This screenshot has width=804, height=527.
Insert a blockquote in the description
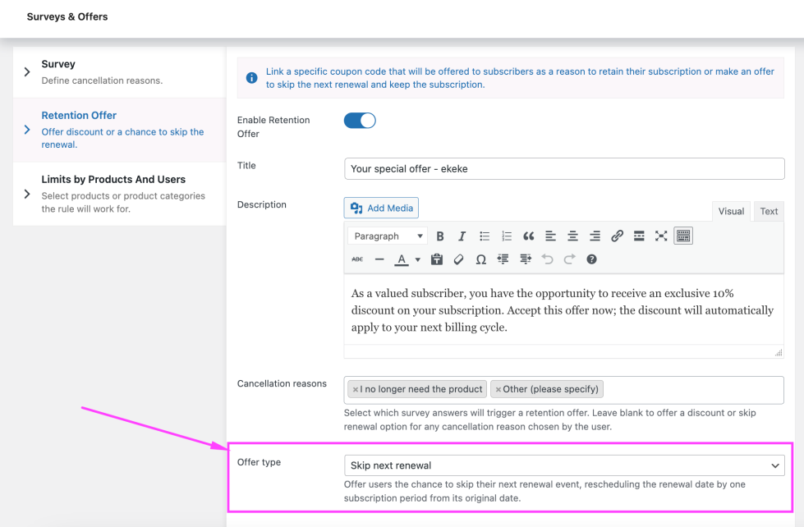point(528,236)
